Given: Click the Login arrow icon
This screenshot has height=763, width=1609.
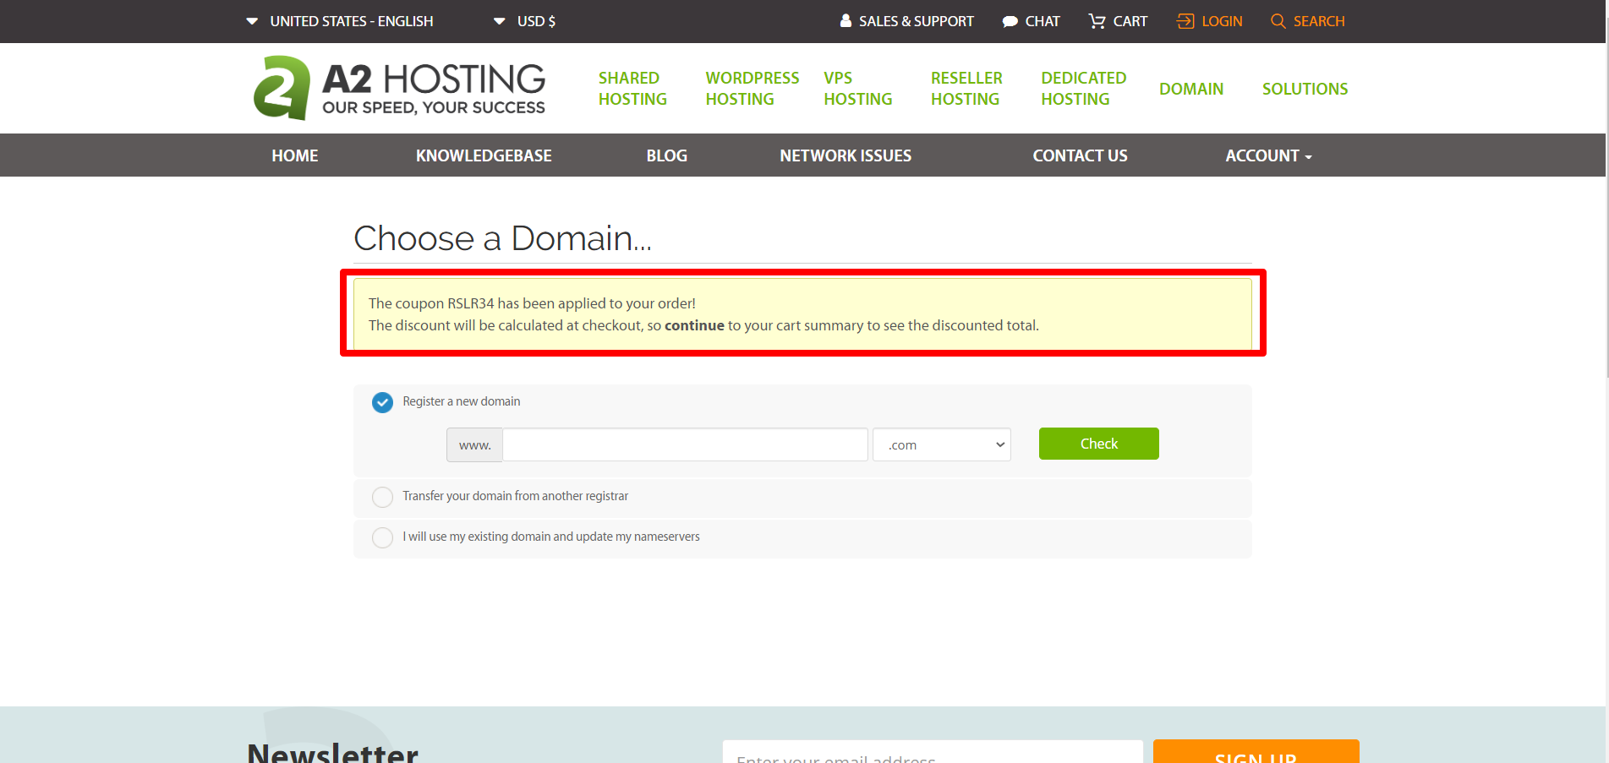Looking at the screenshot, I should click(1185, 21).
